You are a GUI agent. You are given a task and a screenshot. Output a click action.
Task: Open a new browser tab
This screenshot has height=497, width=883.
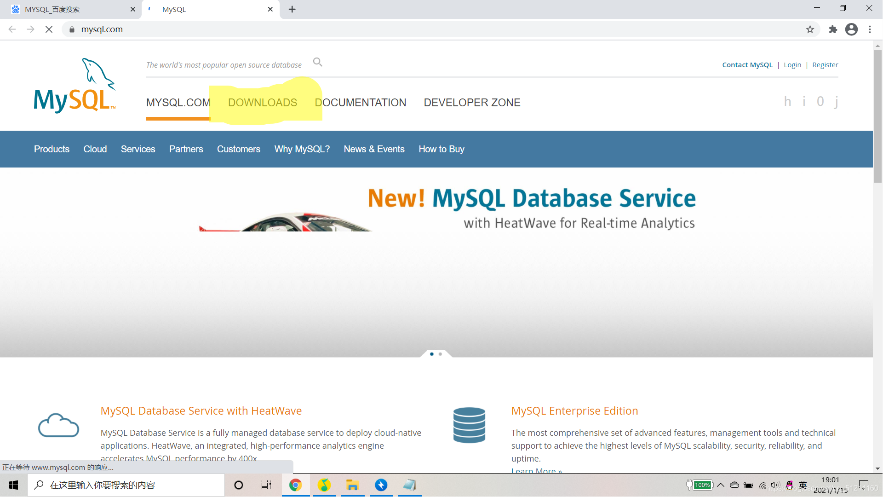pyautogui.click(x=292, y=9)
